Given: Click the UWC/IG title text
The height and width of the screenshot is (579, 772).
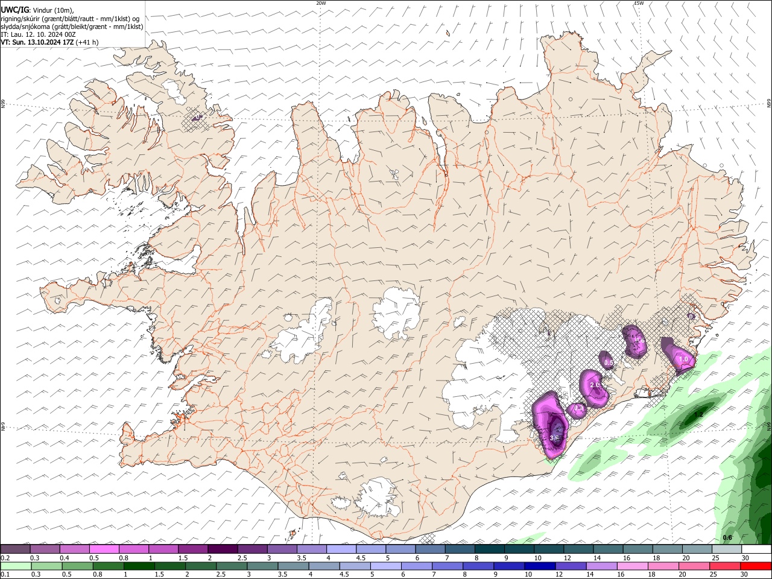Looking at the screenshot, I should pyautogui.click(x=14, y=10).
